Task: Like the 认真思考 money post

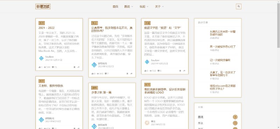Action: point(92,74)
